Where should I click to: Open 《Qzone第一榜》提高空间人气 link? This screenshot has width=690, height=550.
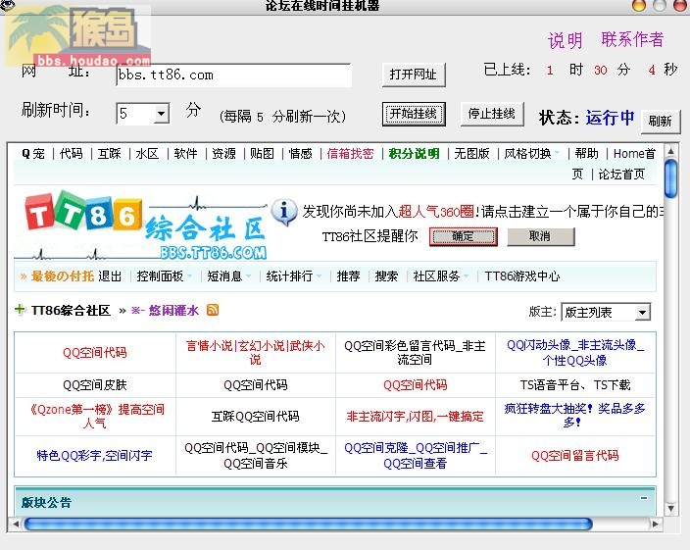[95, 417]
